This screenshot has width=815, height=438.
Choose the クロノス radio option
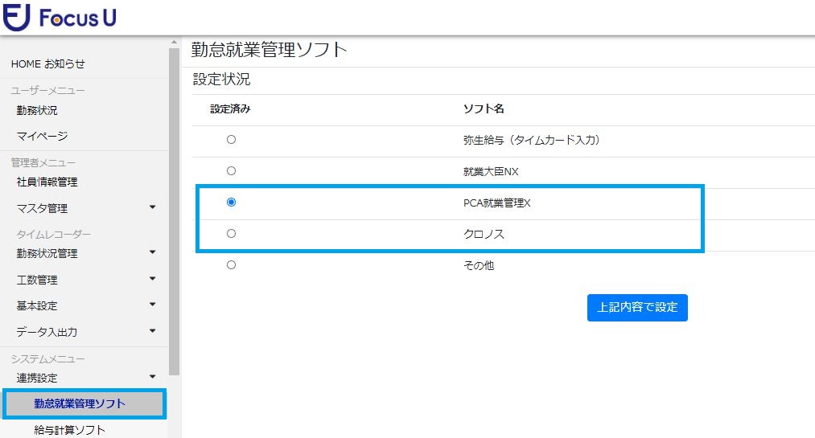pos(231,234)
